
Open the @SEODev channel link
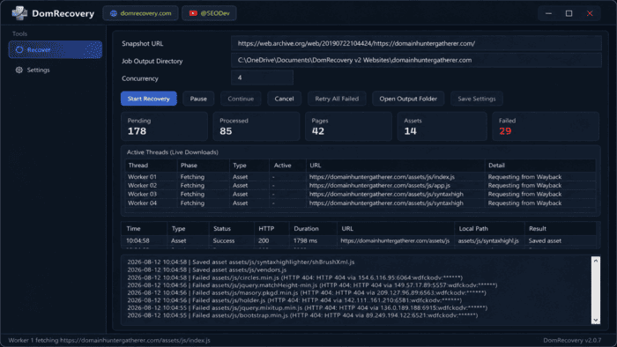click(x=209, y=13)
